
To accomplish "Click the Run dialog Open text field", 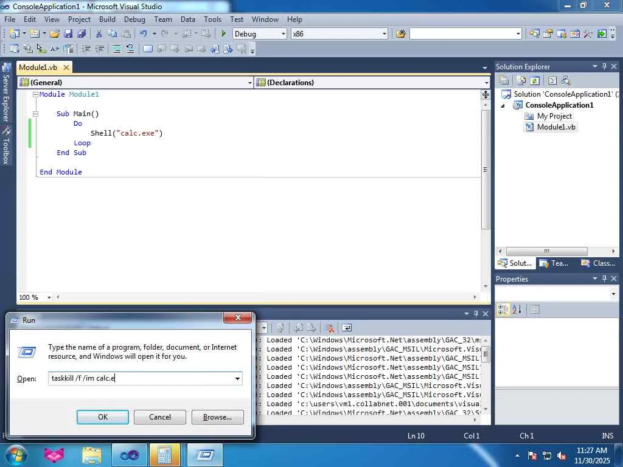I will point(145,378).
